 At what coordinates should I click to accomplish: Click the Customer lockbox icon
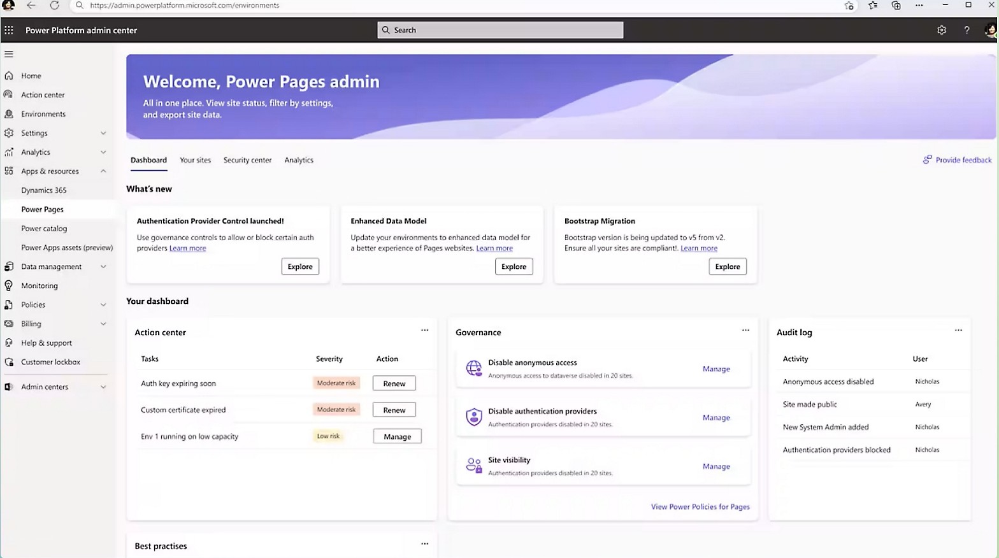9,362
